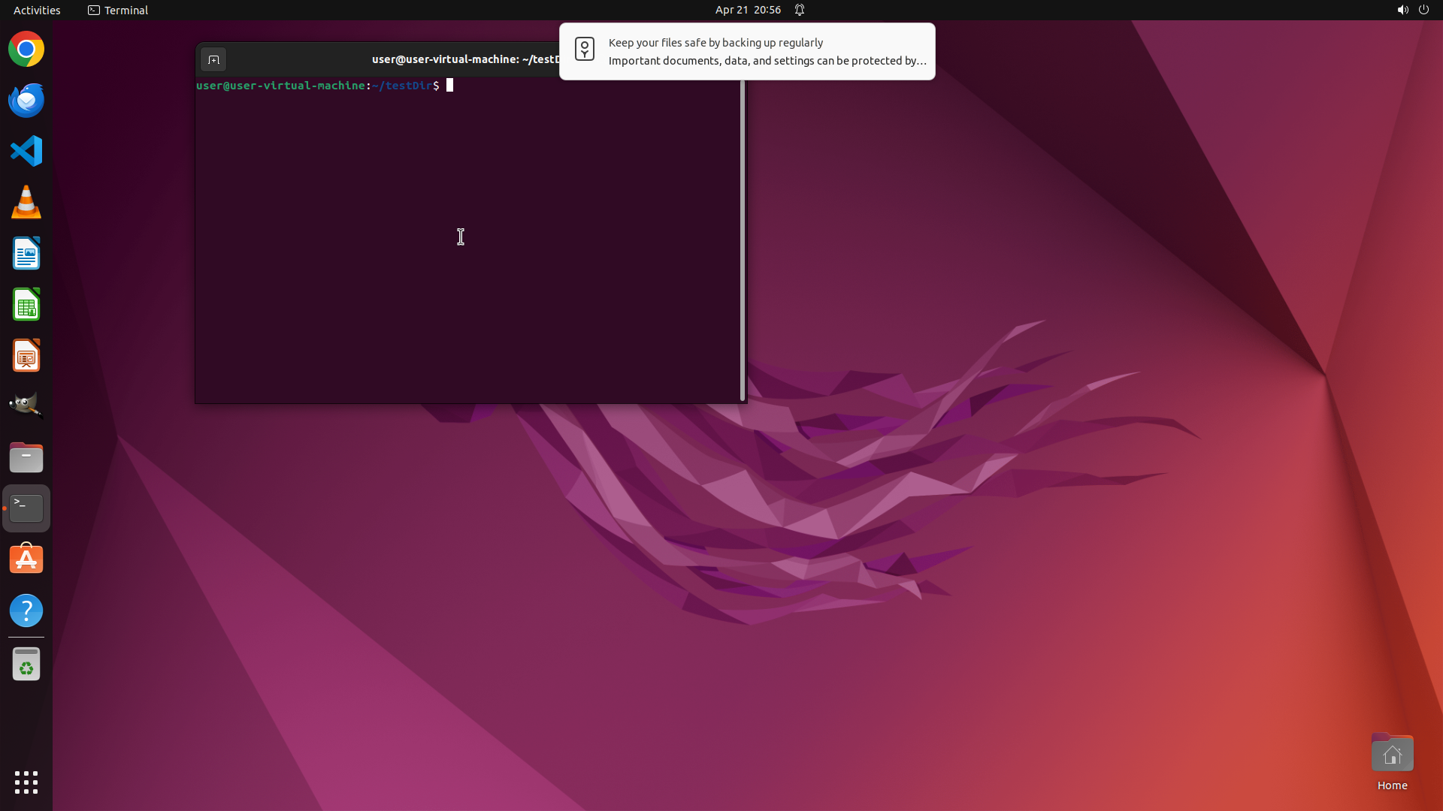1443x811 pixels.
Task: Open GIMP image editor
Action: (26, 405)
